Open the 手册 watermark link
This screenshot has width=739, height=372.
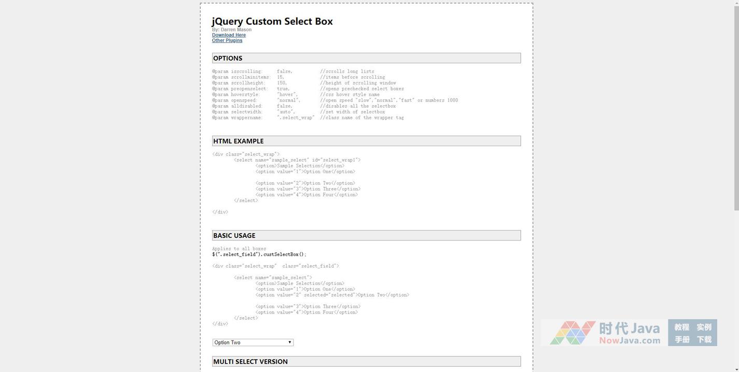[681, 339]
